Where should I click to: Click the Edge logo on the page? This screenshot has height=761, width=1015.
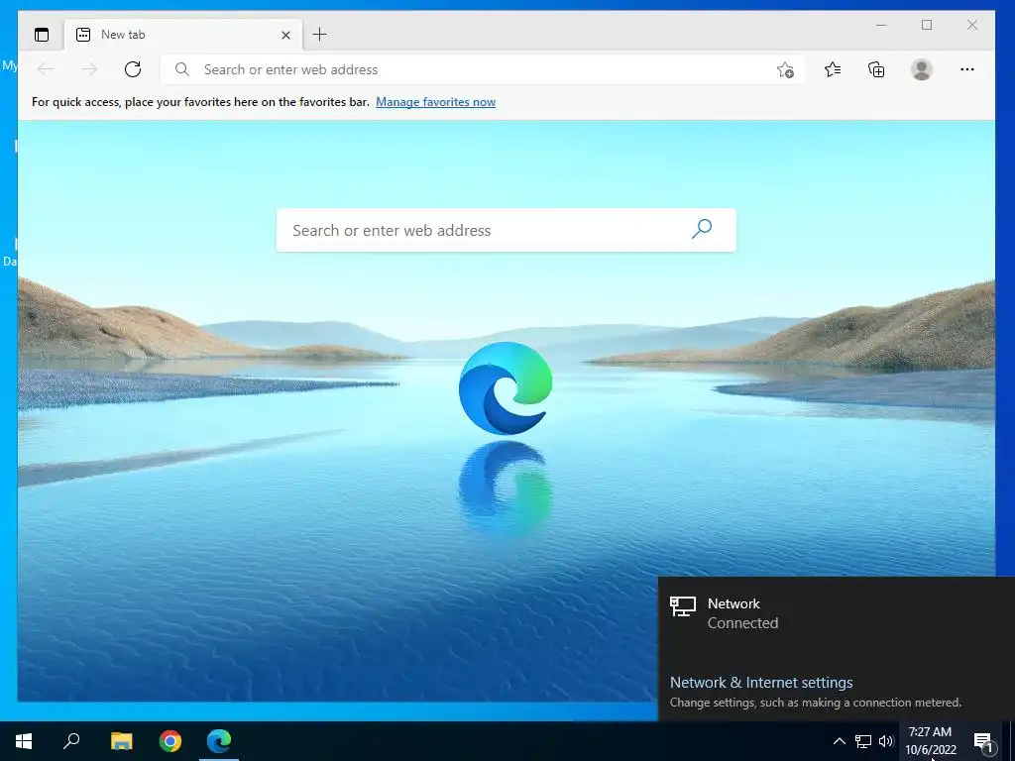tap(506, 388)
